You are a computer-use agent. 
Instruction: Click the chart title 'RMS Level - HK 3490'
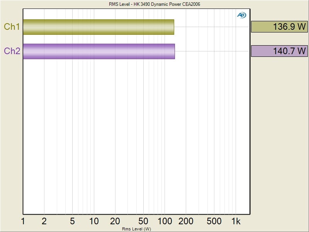point(154,4)
